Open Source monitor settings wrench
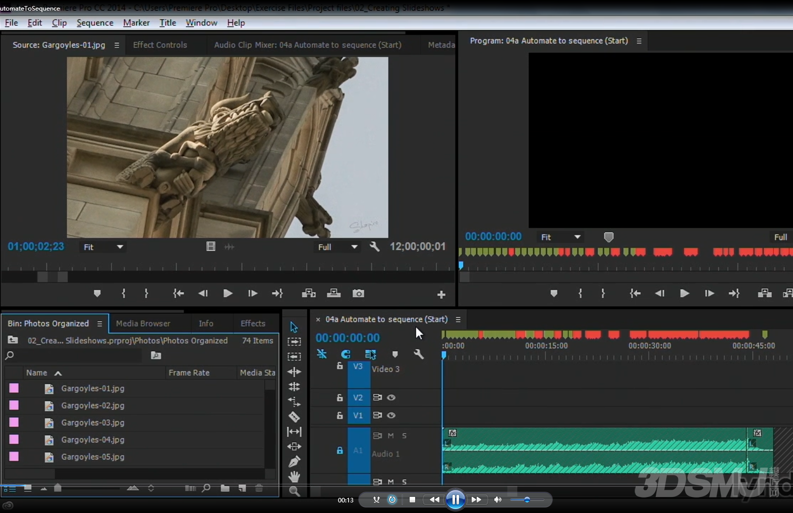793x513 pixels. 374,247
